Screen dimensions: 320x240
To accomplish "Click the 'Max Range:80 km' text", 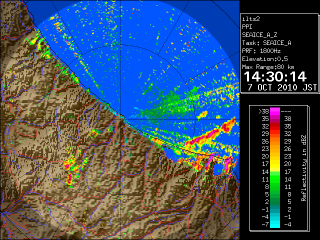I will click(x=268, y=67).
